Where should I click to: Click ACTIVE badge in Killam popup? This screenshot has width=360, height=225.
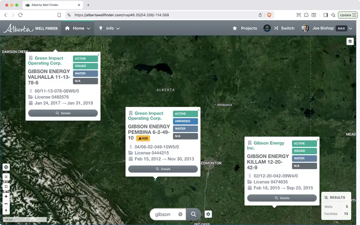pos(304,144)
